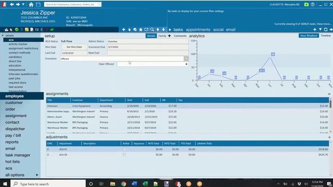
Task: Open the task filter funnel icon
Action: click(321, 30)
